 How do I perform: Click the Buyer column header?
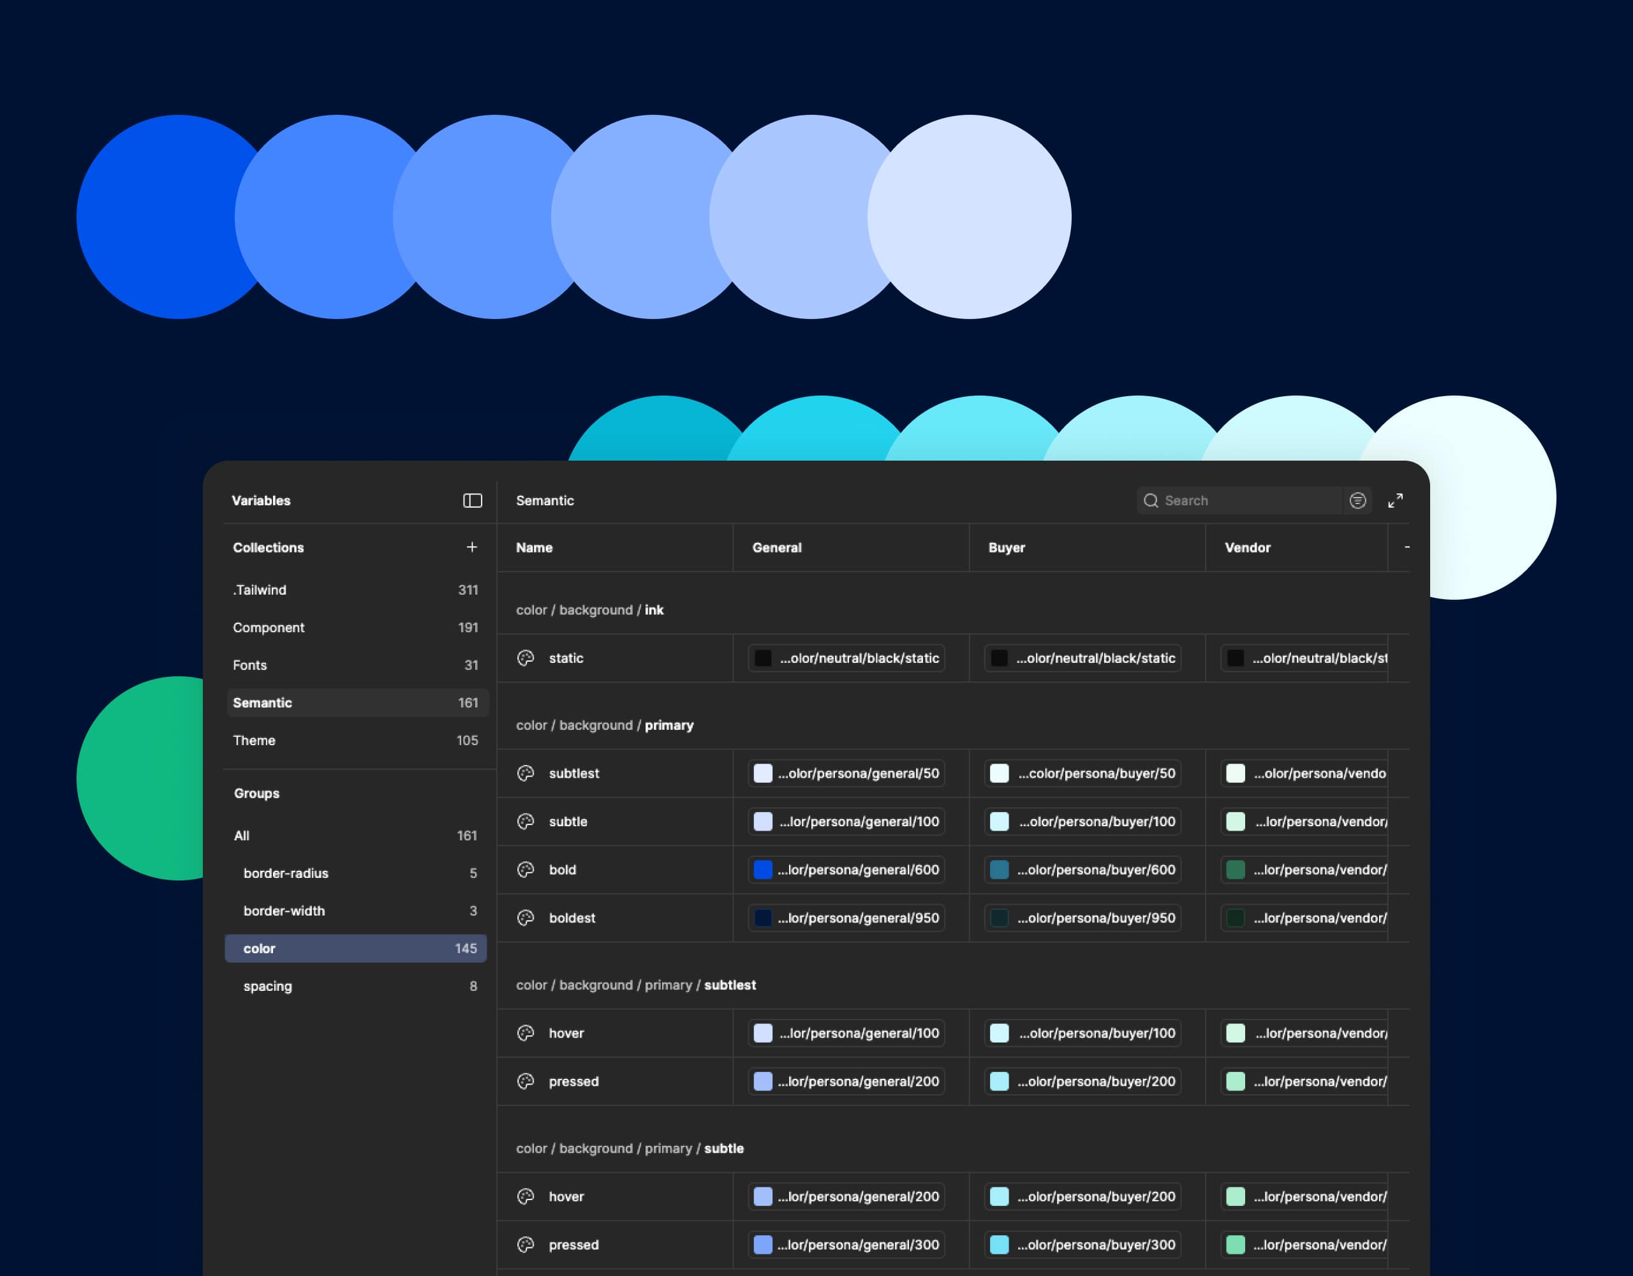click(x=1007, y=547)
